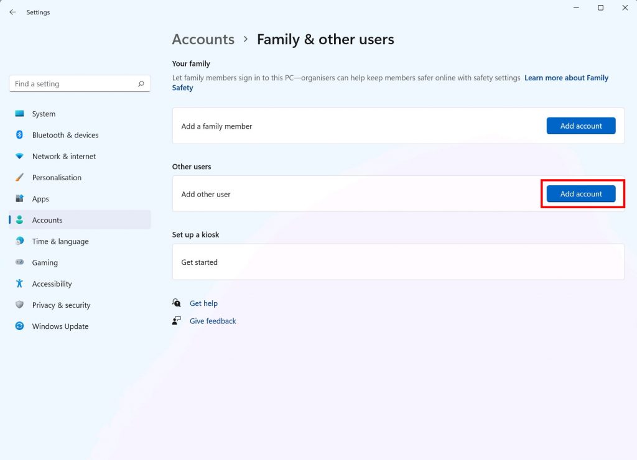This screenshot has height=460, width=637.
Task: Click the highlighted Add account for other user
Action: (581, 193)
